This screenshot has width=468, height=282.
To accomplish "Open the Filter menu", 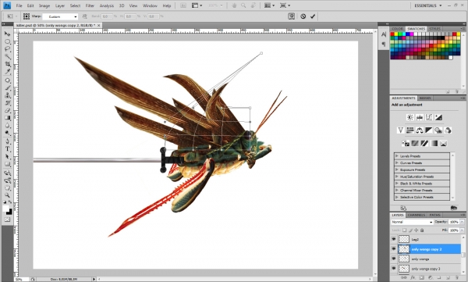I will [x=90, y=5].
